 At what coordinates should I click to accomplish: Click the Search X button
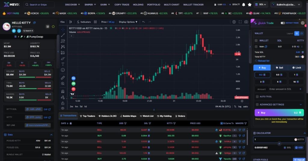point(28,31)
